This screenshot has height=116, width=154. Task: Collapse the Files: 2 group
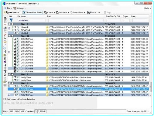(9, 74)
